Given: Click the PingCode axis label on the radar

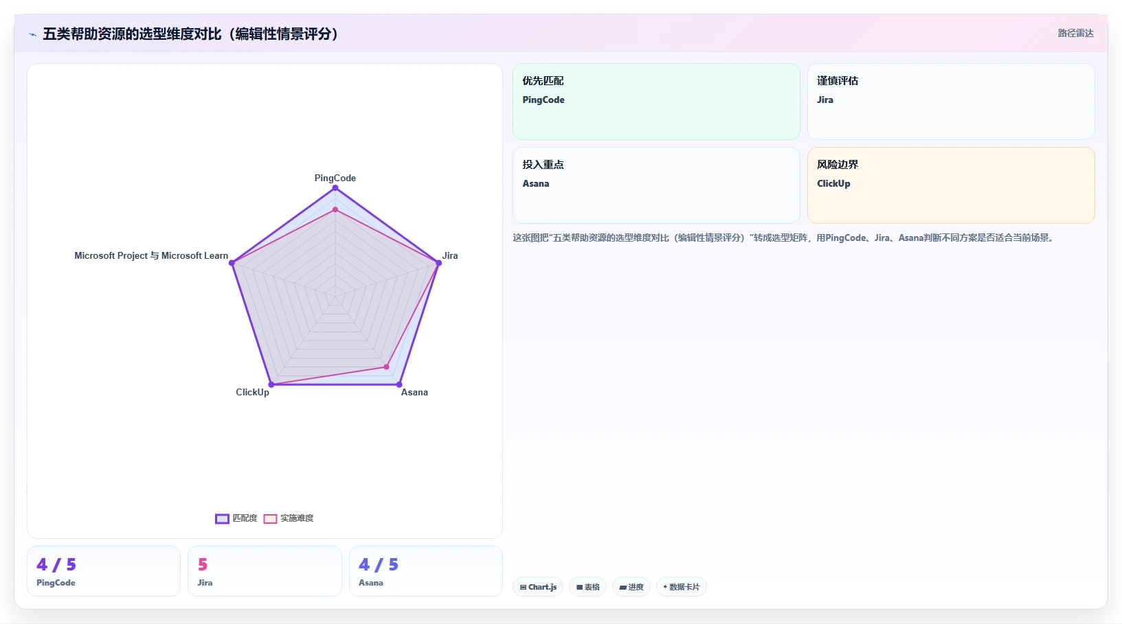Looking at the screenshot, I should pos(335,178).
